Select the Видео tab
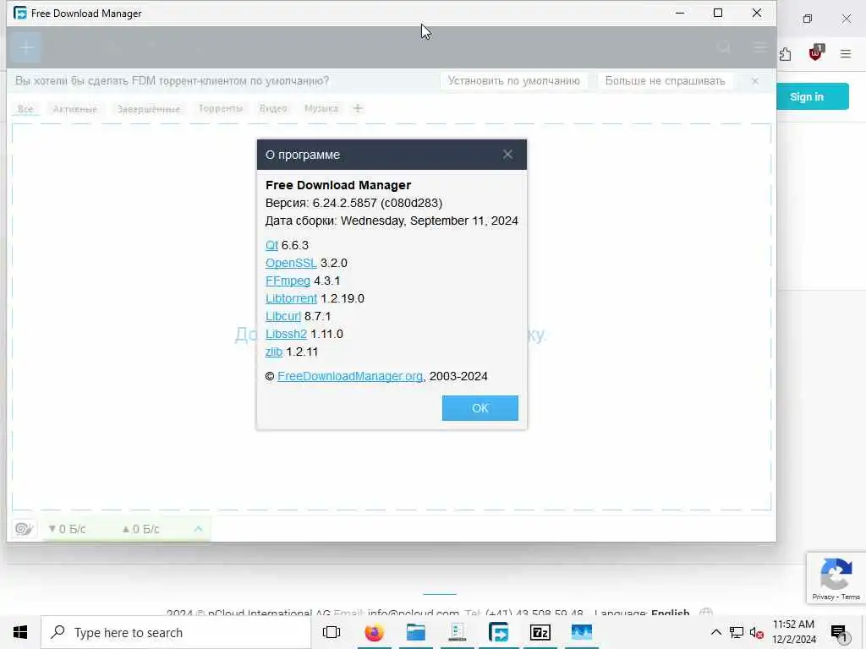866x649 pixels. point(273,109)
